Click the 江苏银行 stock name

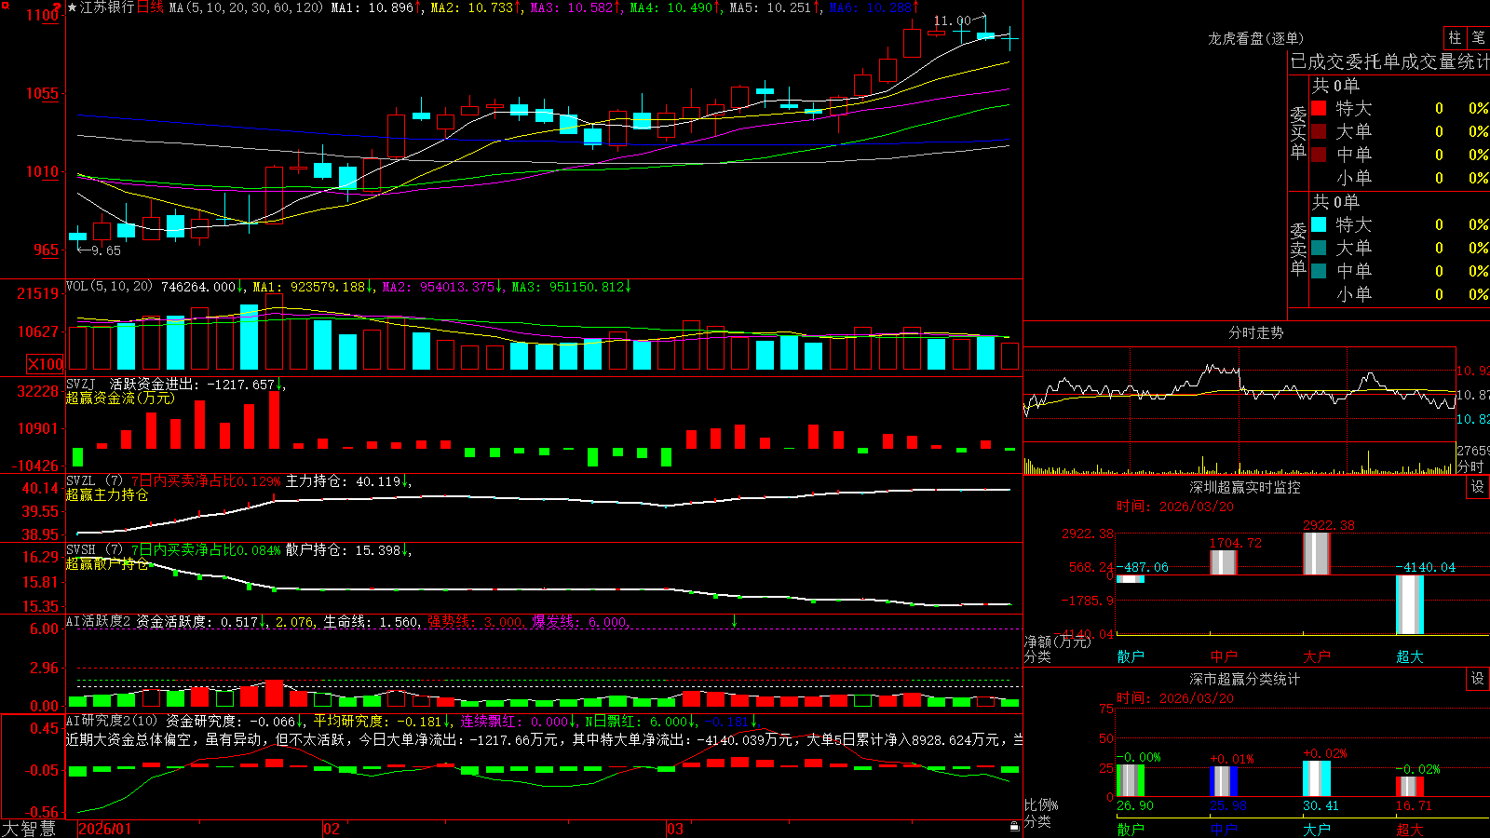click(x=107, y=7)
